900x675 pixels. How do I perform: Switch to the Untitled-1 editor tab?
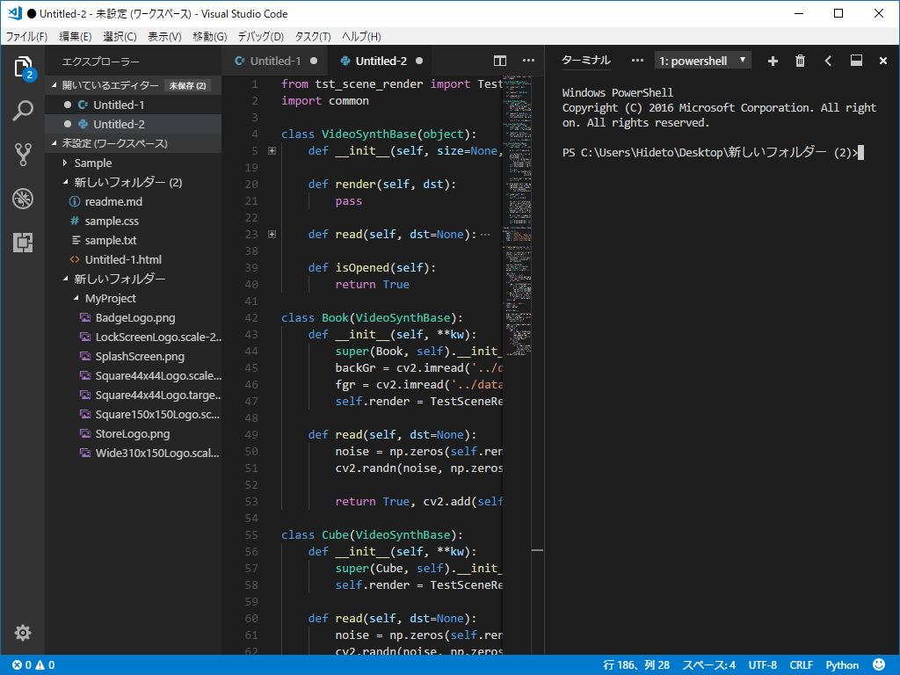[x=275, y=61]
